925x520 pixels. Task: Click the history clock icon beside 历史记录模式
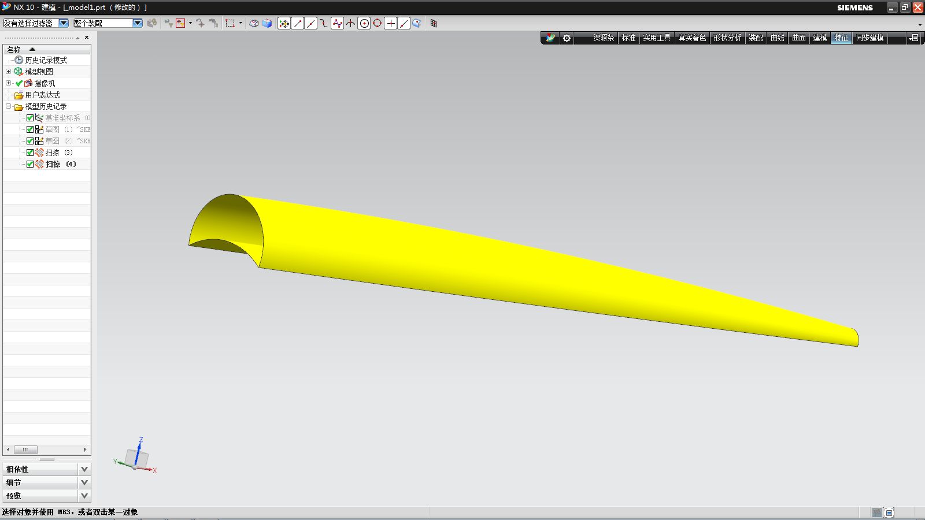coord(18,60)
